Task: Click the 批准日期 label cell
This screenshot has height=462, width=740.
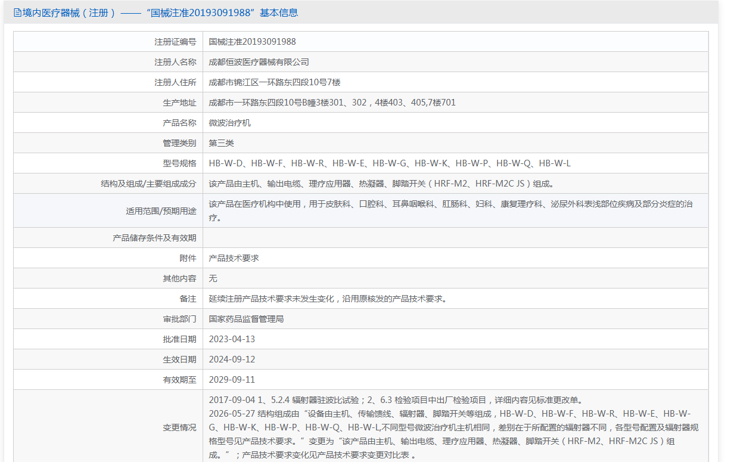Action: [x=108, y=339]
